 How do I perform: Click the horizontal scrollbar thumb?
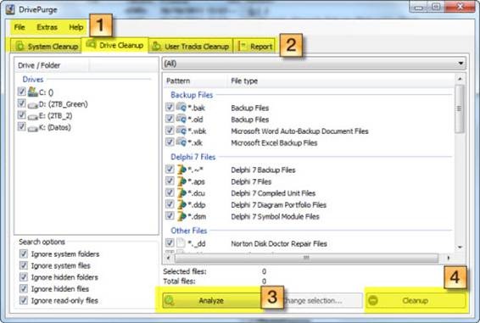[306, 258]
